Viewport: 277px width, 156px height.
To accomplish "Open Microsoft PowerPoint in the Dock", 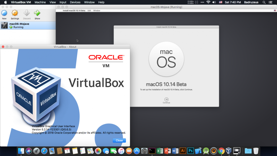I will coord(168,151).
